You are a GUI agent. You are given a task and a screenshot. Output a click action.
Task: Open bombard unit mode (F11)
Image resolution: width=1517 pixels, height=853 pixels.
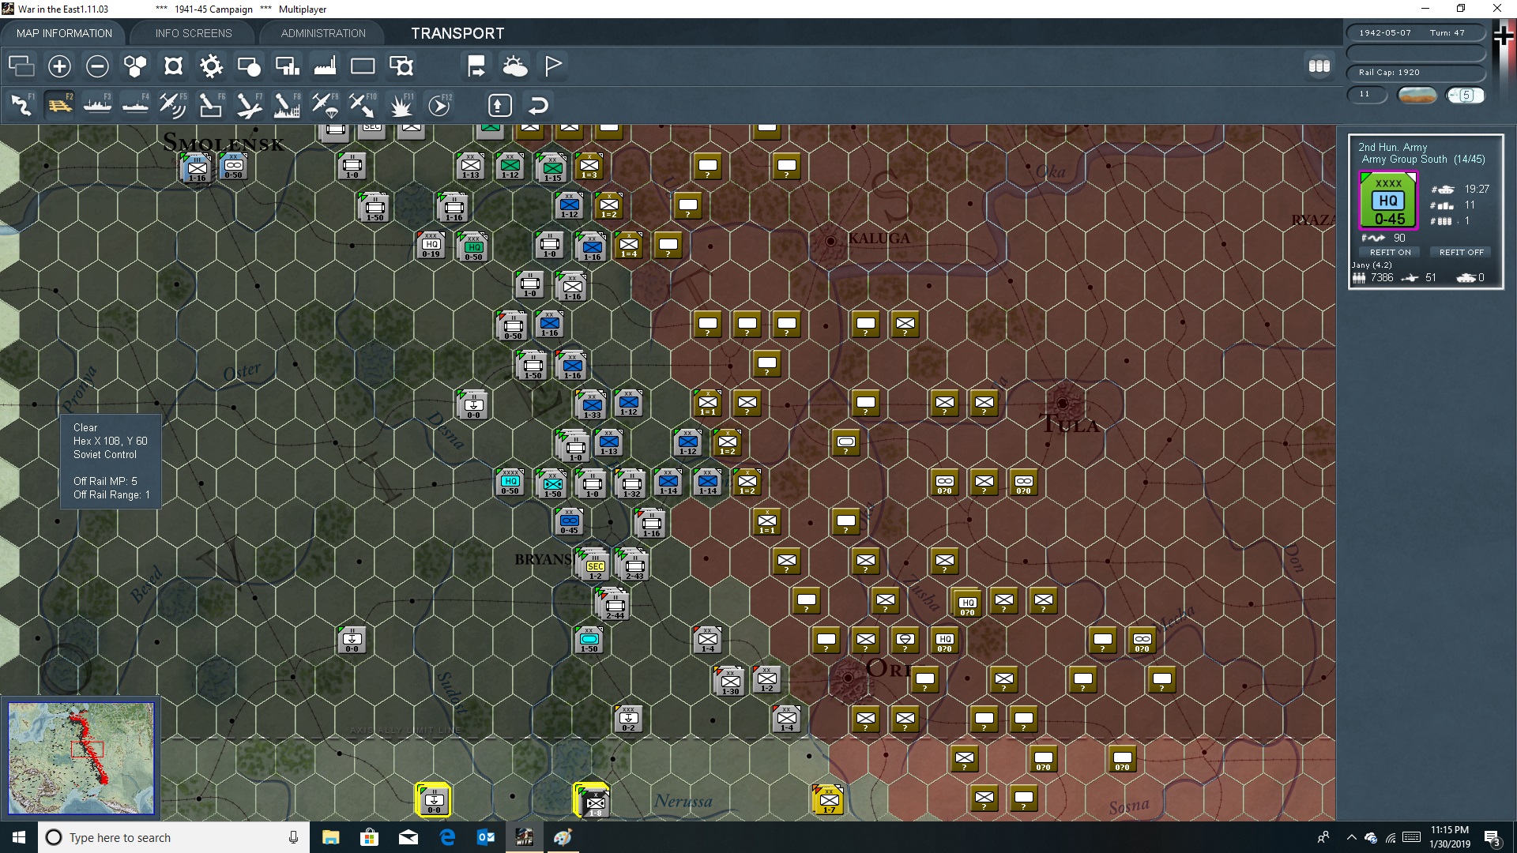[401, 104]
